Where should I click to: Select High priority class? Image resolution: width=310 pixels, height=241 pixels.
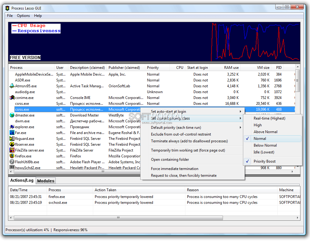(x=272, y=125)
